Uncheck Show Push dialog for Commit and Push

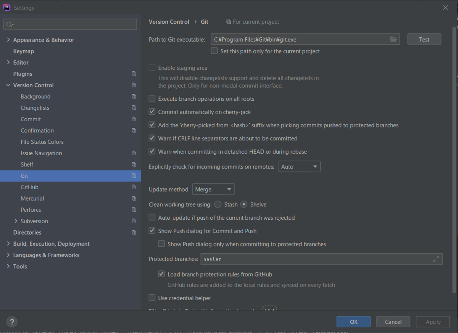point(152,231)
